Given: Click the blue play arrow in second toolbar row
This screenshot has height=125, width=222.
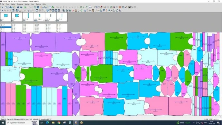Looking at the screenshot, I should click(x=2, y=11).
